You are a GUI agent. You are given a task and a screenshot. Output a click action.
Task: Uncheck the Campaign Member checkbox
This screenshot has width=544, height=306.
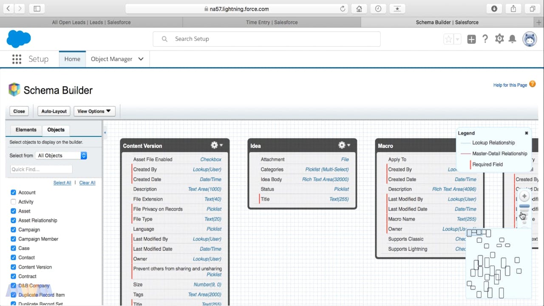(x=13, y=239)
